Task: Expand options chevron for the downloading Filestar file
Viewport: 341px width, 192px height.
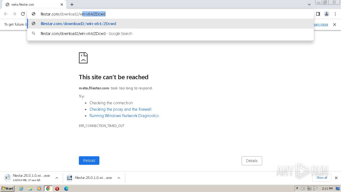Action: [x=57, y=178]
